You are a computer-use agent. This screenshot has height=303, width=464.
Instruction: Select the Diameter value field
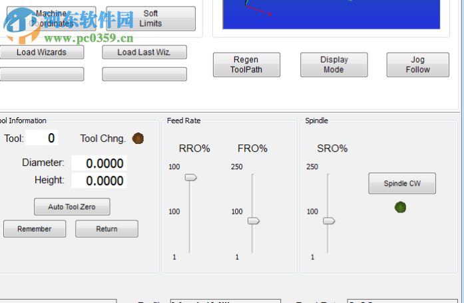click(x=99, y=163)
